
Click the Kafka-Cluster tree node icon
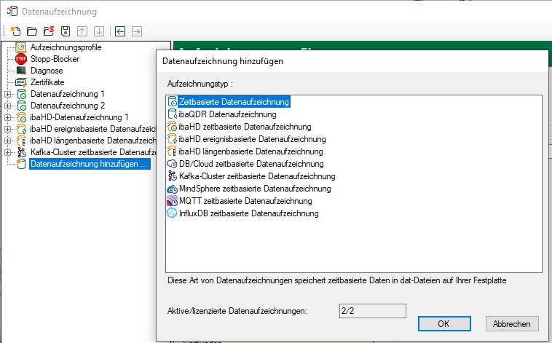point(21,152)
